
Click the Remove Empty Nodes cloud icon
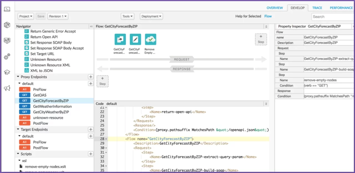coord(150,39)
